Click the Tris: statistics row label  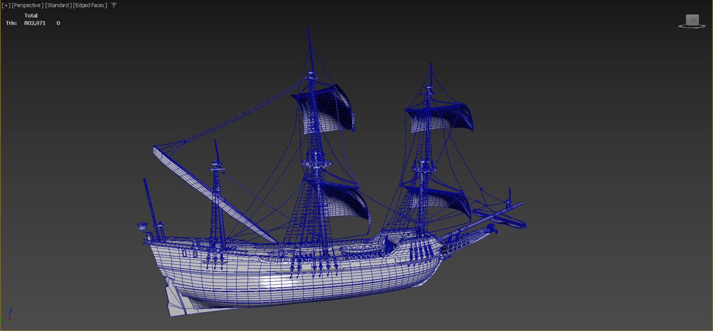11,23
